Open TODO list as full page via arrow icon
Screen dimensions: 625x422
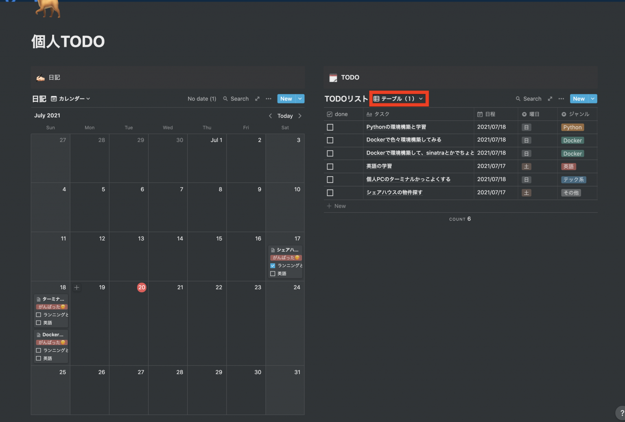coord(550,99)
